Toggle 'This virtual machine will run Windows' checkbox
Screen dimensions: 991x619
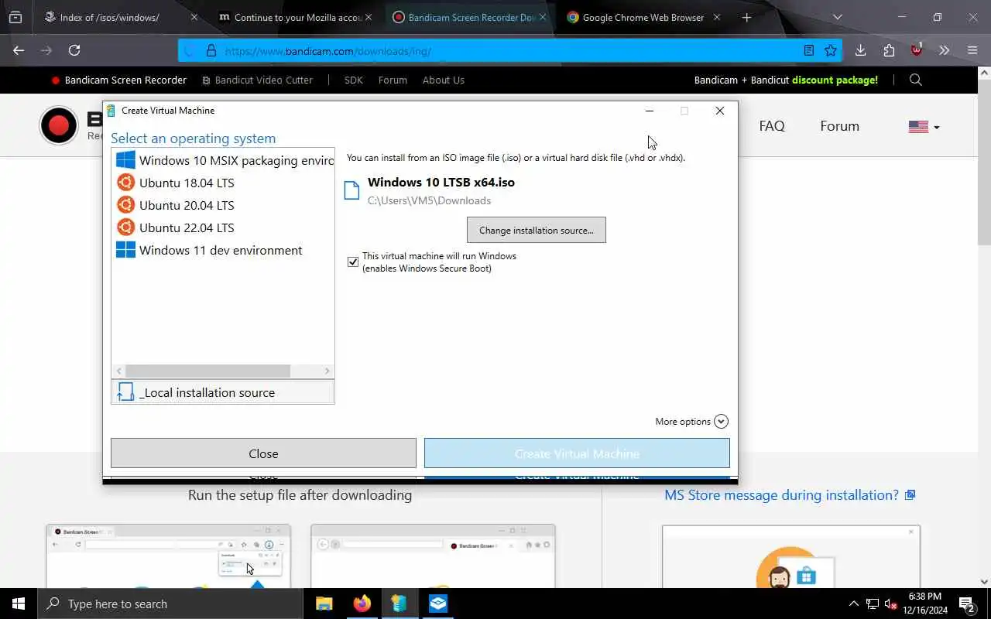pos(353,262)
